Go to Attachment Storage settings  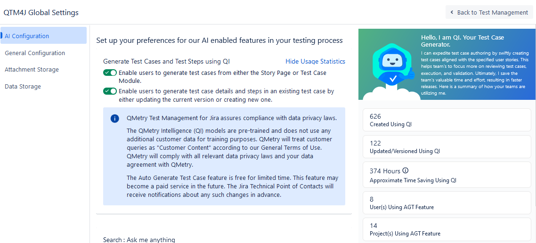pos(32,70)
